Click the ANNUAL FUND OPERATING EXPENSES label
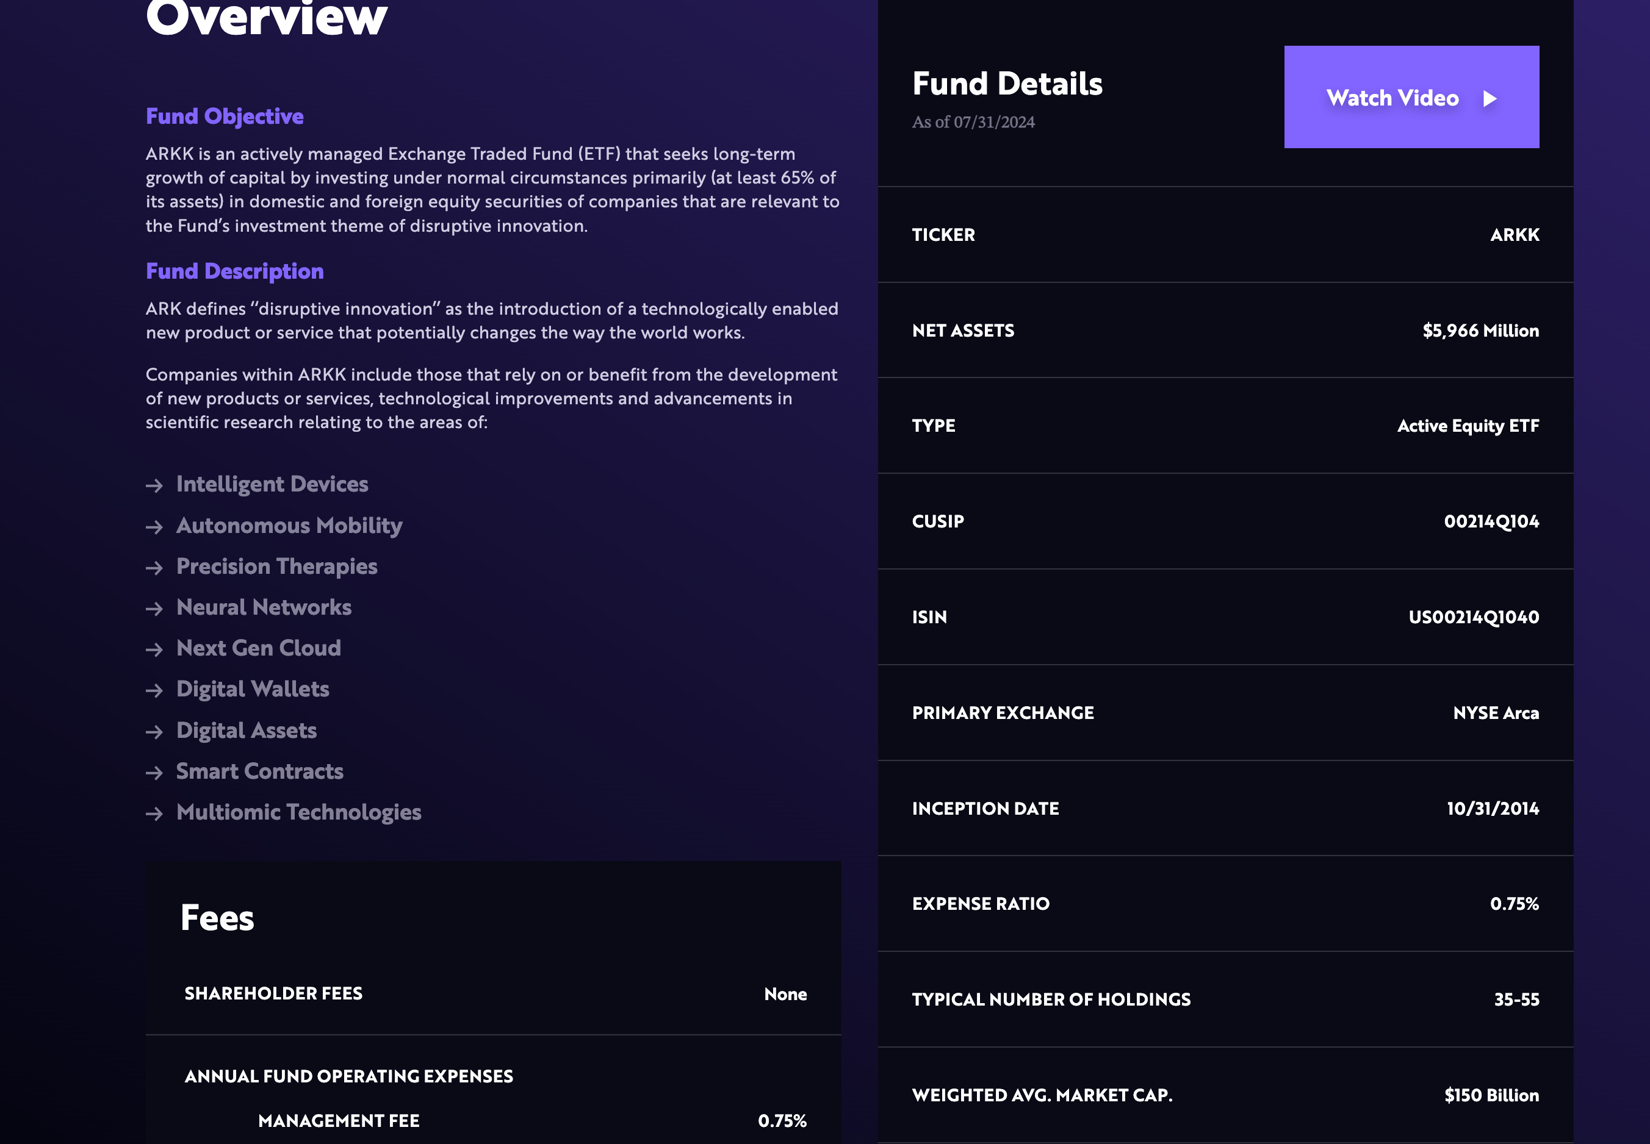Screen dimensions: 1650x1144 click(349, 1077)
